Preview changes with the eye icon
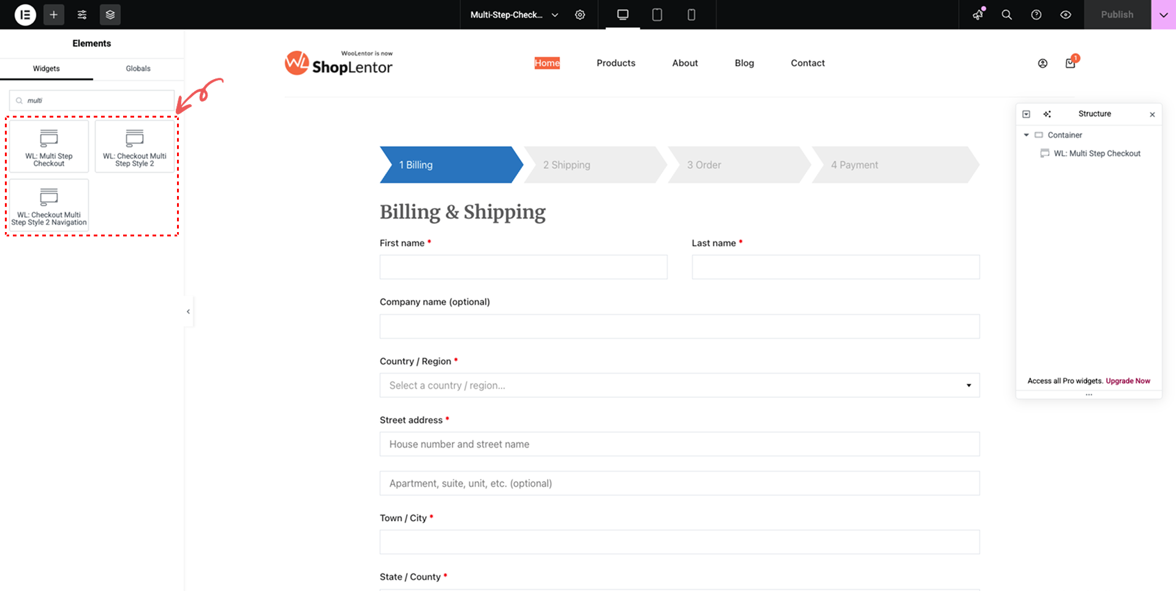 tap(1066, 14)
